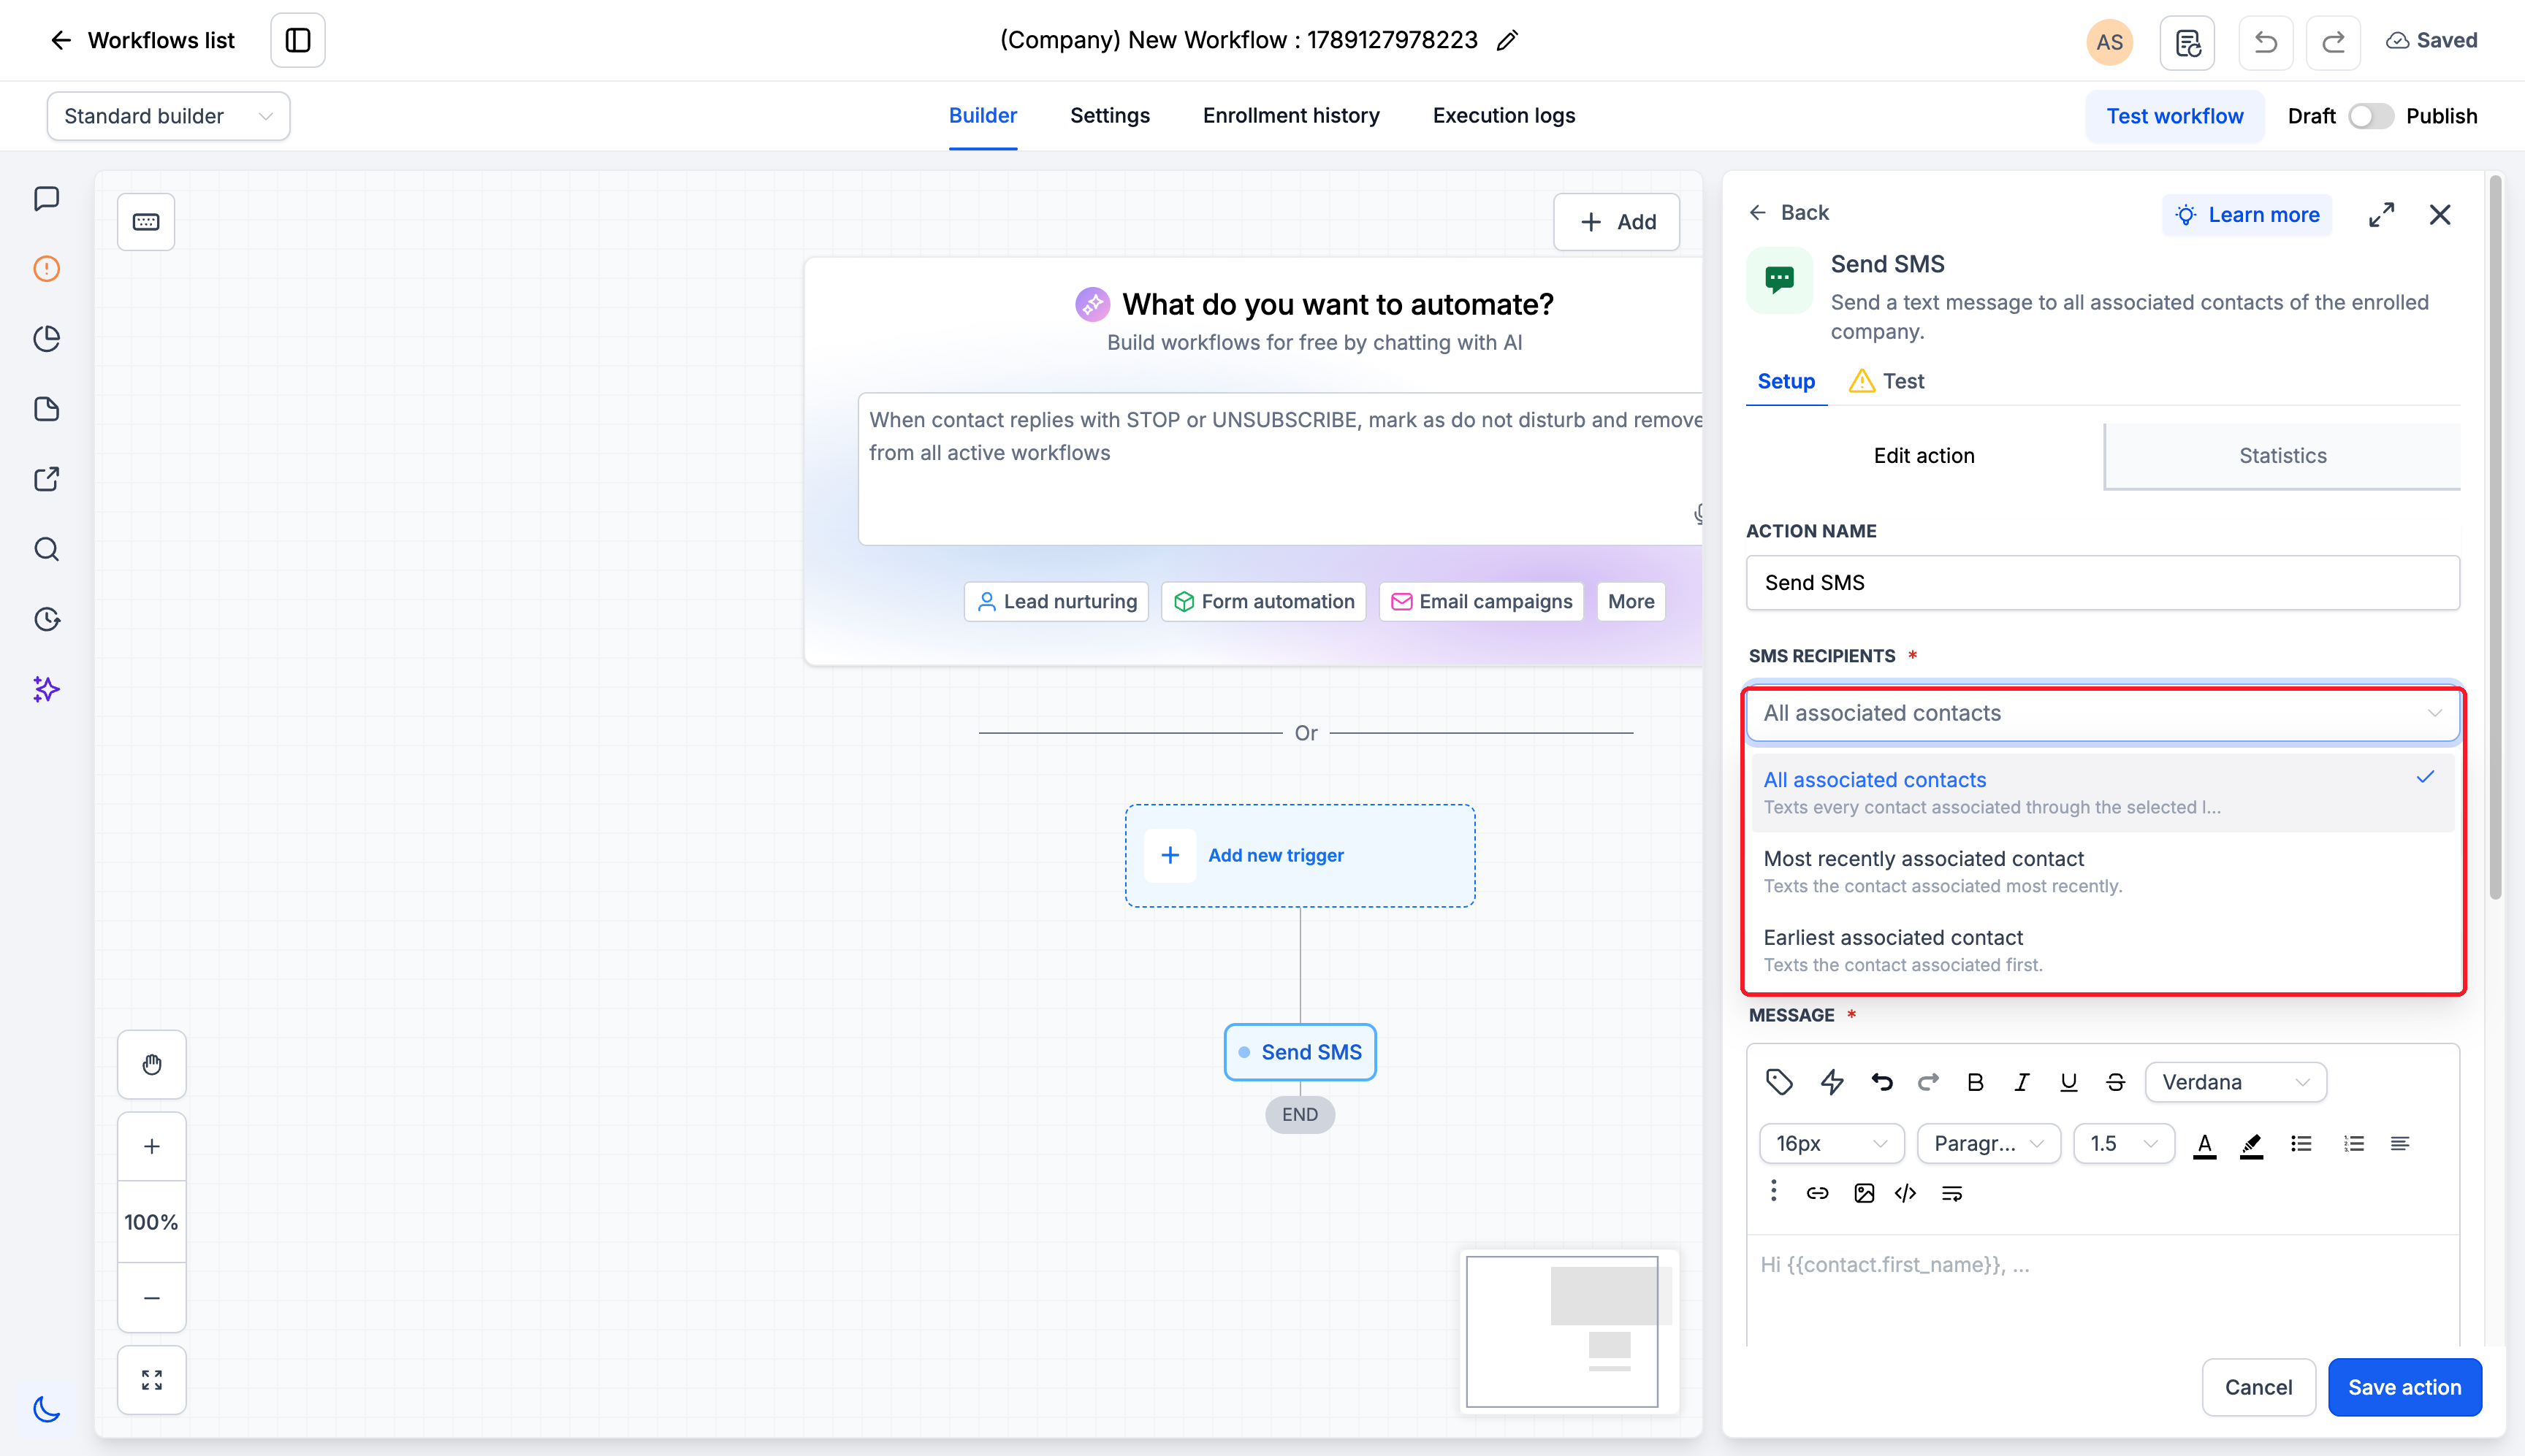Click the Test workflow button
Image resolution: width=2525 pixels, height=1456 pixels.
coord(2174,116)
